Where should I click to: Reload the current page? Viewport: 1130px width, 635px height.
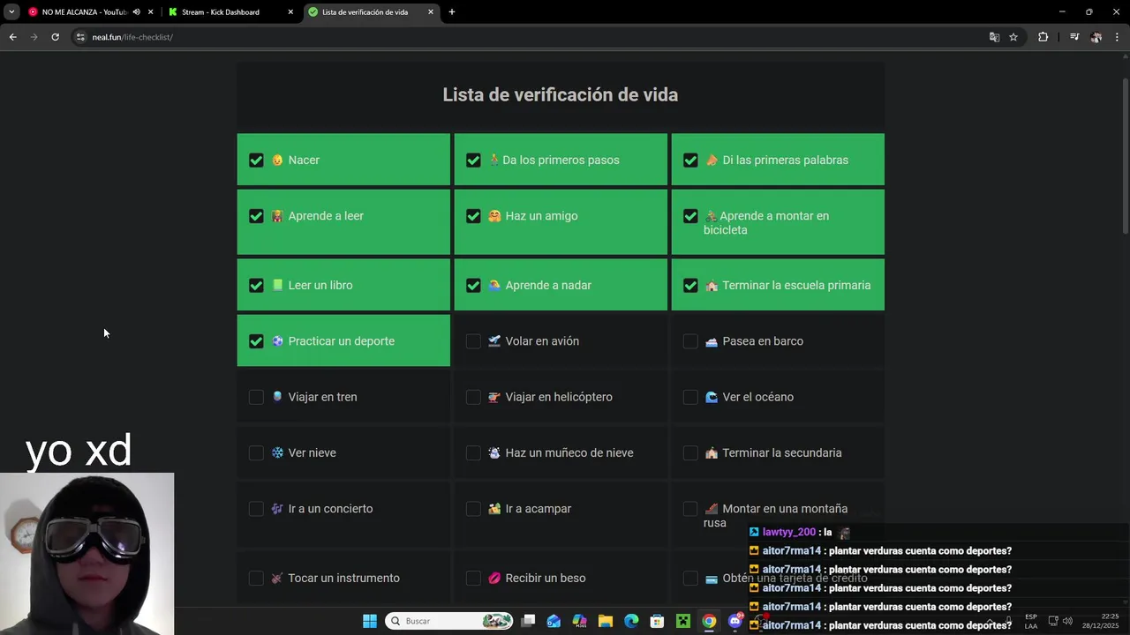(55, 37)
